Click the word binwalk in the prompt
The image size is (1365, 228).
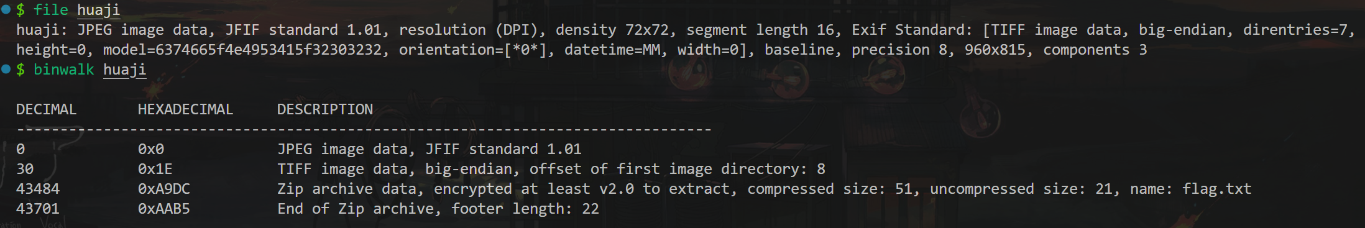click(63, 70)
